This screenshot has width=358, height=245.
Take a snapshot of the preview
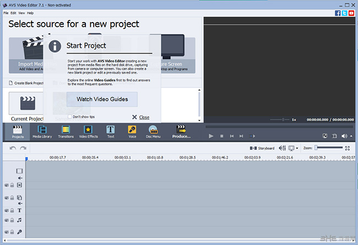click(334, 136)
